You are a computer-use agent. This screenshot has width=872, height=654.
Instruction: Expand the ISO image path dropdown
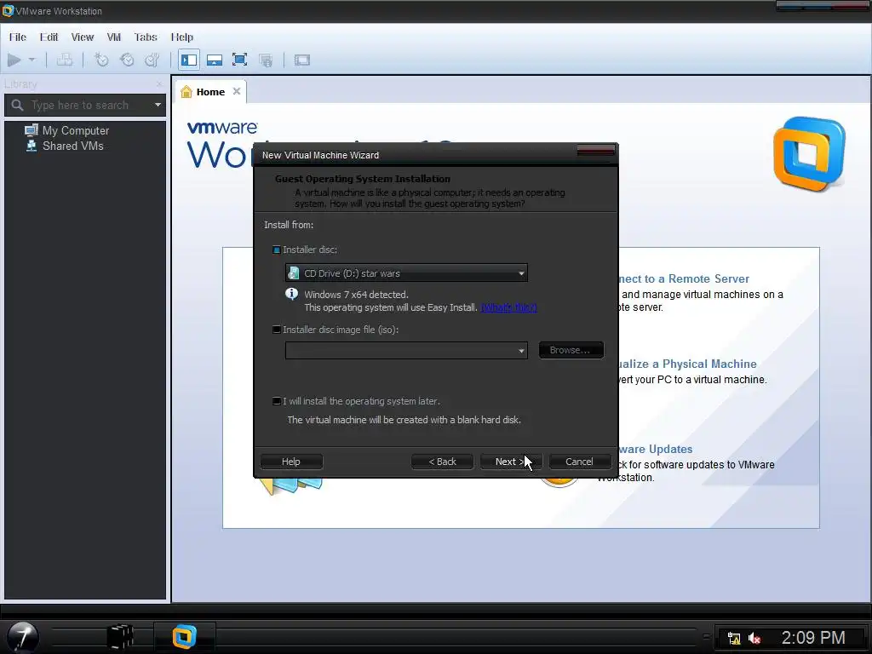coord(521,350)
